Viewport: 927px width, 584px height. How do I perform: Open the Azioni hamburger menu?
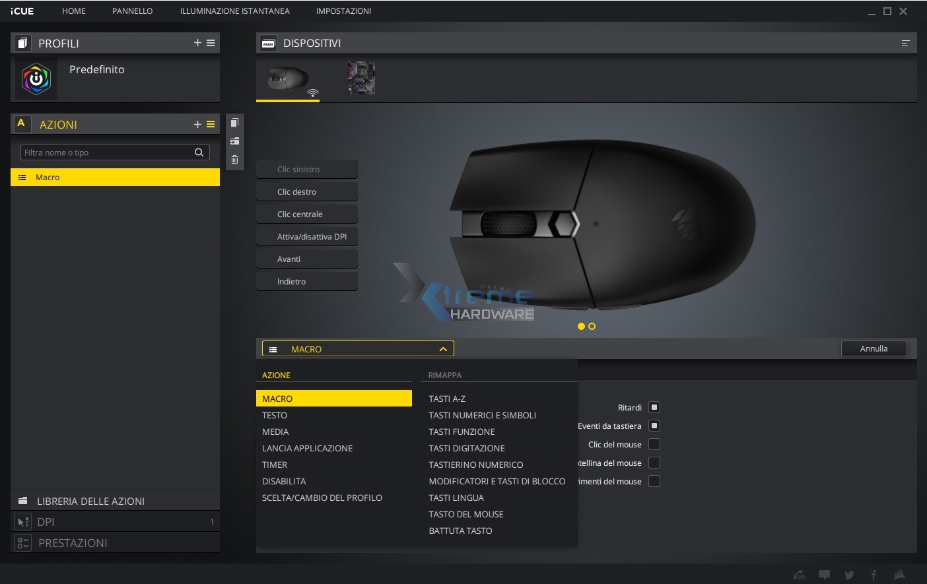point(211,124)
